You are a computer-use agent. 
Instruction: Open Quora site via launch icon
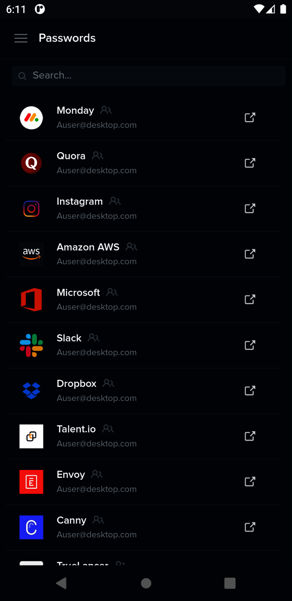pos(249,163)
